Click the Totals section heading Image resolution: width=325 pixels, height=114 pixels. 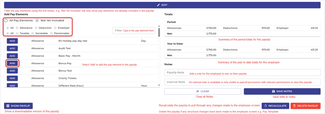168,14
